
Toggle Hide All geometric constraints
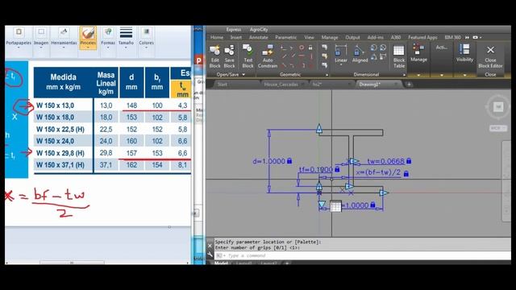[324, 65]
